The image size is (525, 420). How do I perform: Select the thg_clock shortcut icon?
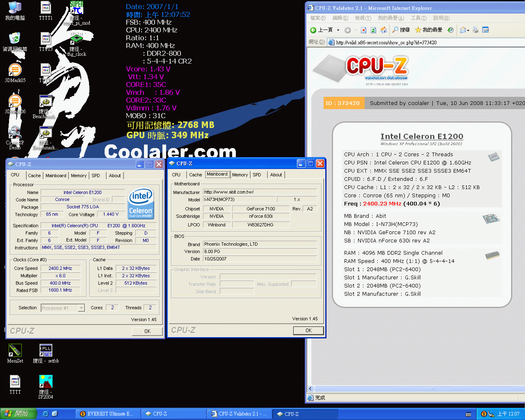coord(76,45)
